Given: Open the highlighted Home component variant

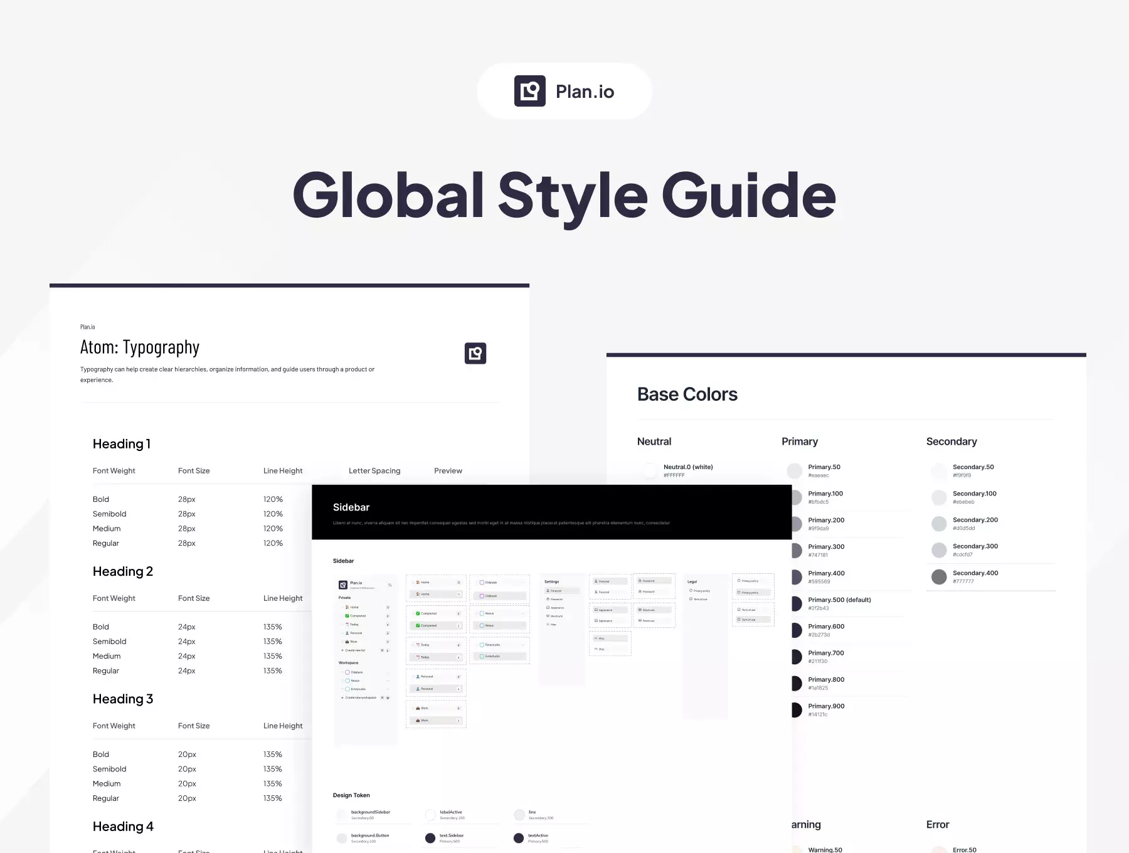Looking at the screenshot, I should pos(436,594).
